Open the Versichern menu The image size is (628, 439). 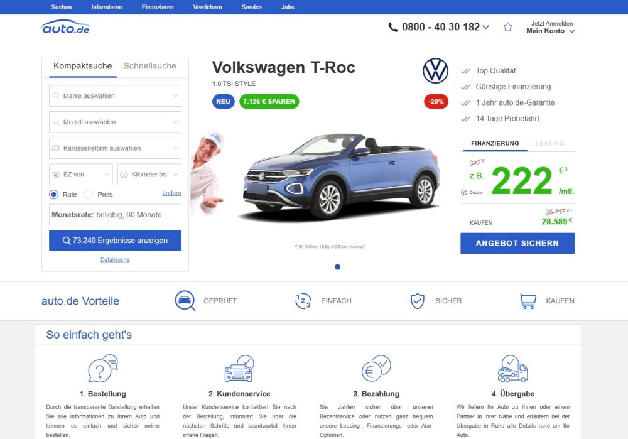click(x=207, y=7)
